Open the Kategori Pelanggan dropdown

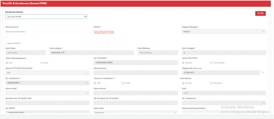(x=224, y=32)
